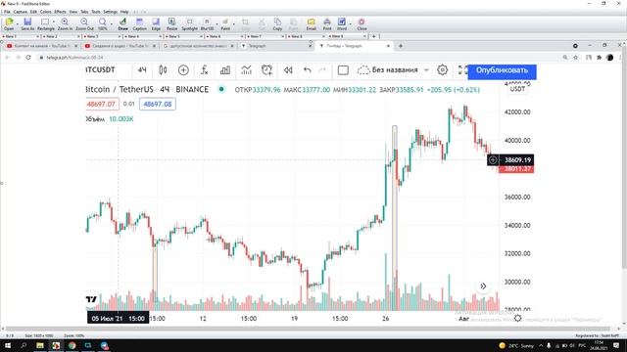Click the fullscreen mode icon
Viewport: 627px width, 352px height.
point(462,70)
